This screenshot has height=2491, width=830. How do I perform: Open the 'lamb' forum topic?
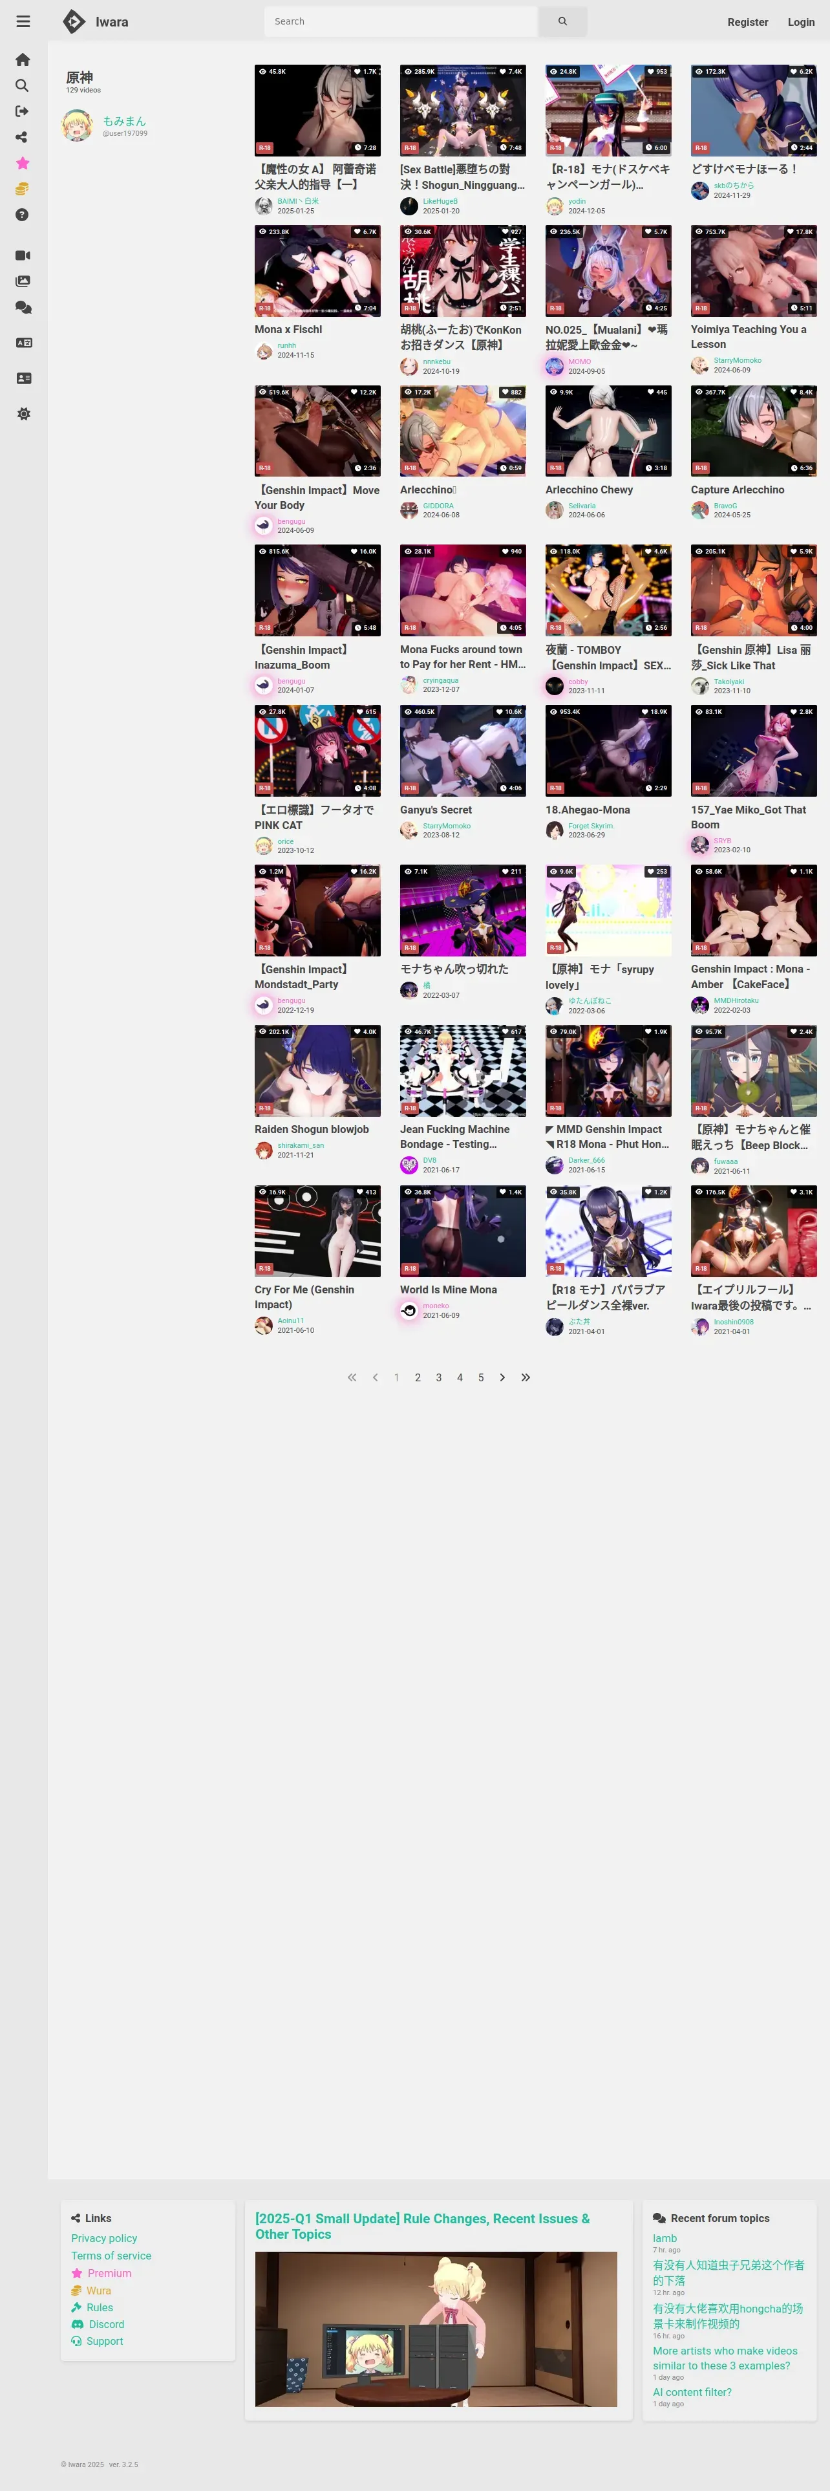(665, 2238)
